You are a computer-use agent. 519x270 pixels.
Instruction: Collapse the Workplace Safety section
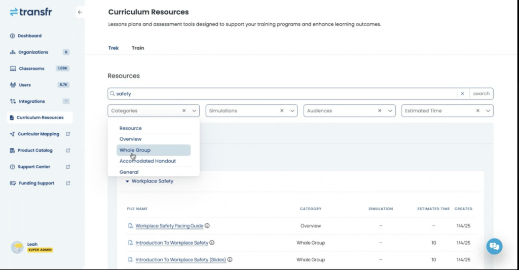pos(128,181)
